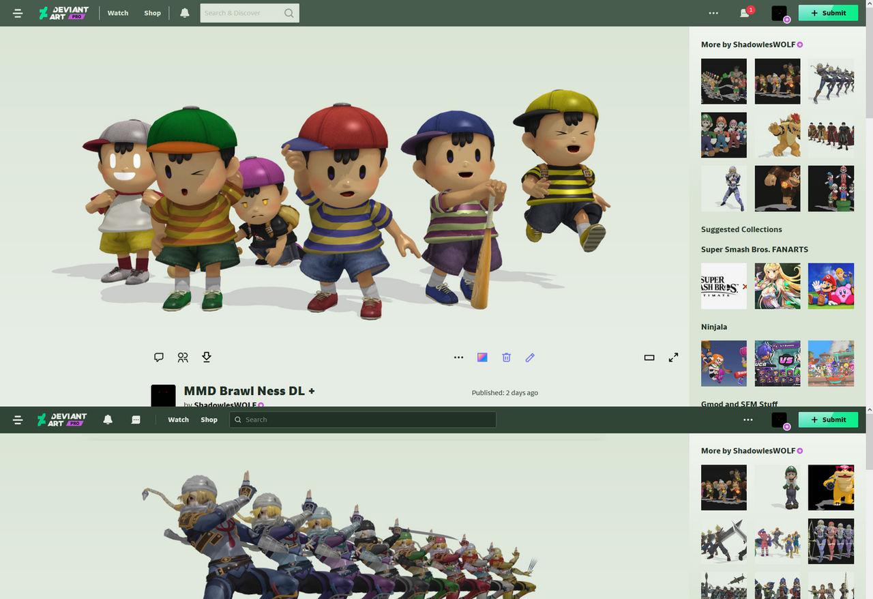
Task: Download the MMD Brawl Ness deviation
Action: pyautogui.click(x=207, y=357)
